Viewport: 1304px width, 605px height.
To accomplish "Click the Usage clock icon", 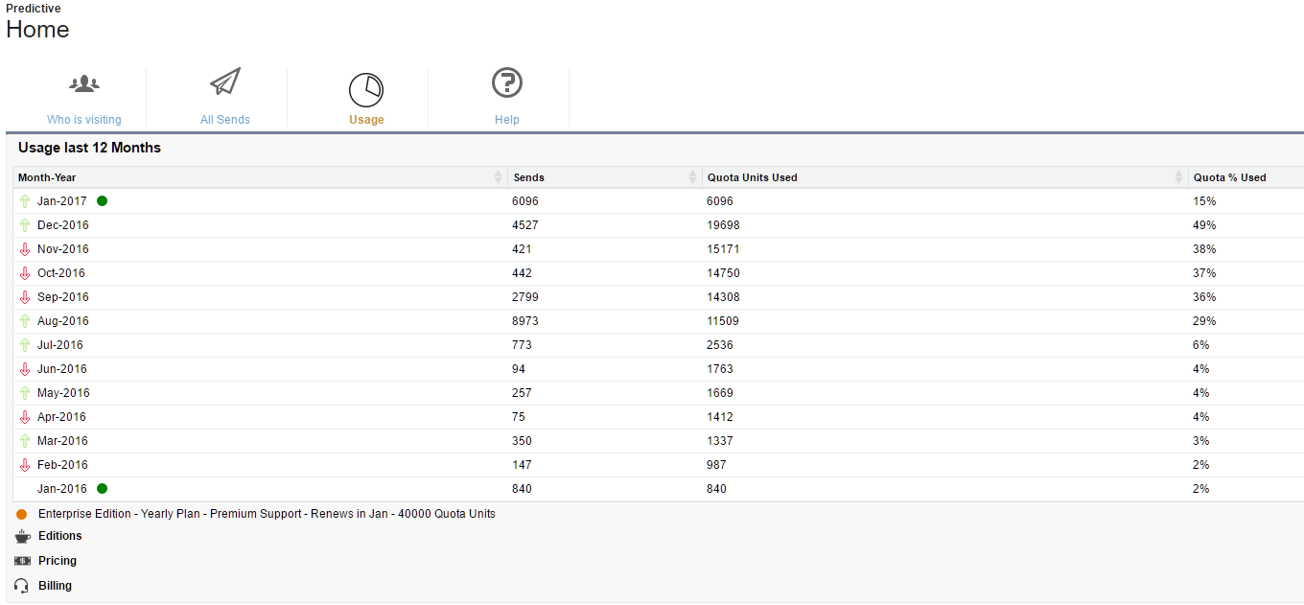I will 365,89.
